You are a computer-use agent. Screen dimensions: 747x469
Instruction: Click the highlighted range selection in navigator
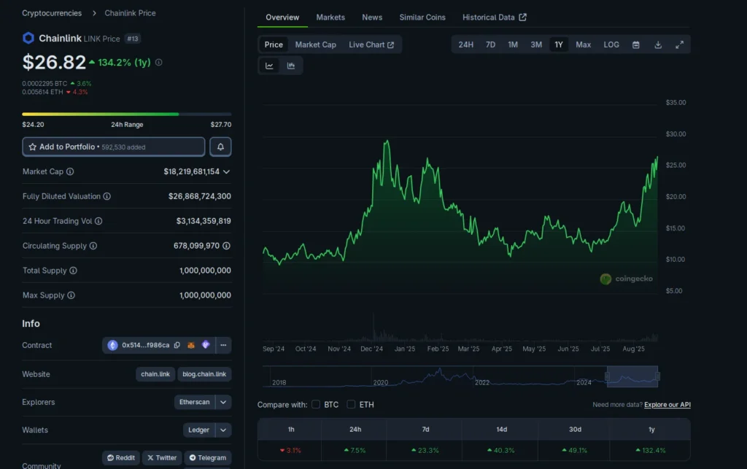[x=632, y=376]
